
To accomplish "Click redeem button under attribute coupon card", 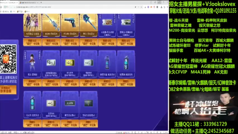I will (x=70, y=123).
